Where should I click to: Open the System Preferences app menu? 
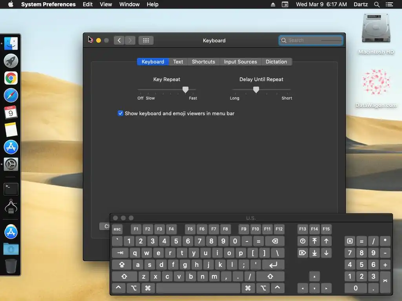[x=48, y=4]
